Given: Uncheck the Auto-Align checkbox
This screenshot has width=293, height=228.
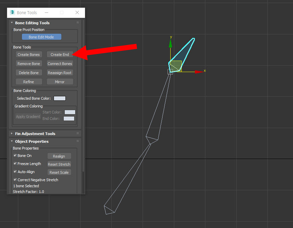Looking at the screenshot, I should coord(15,171).
